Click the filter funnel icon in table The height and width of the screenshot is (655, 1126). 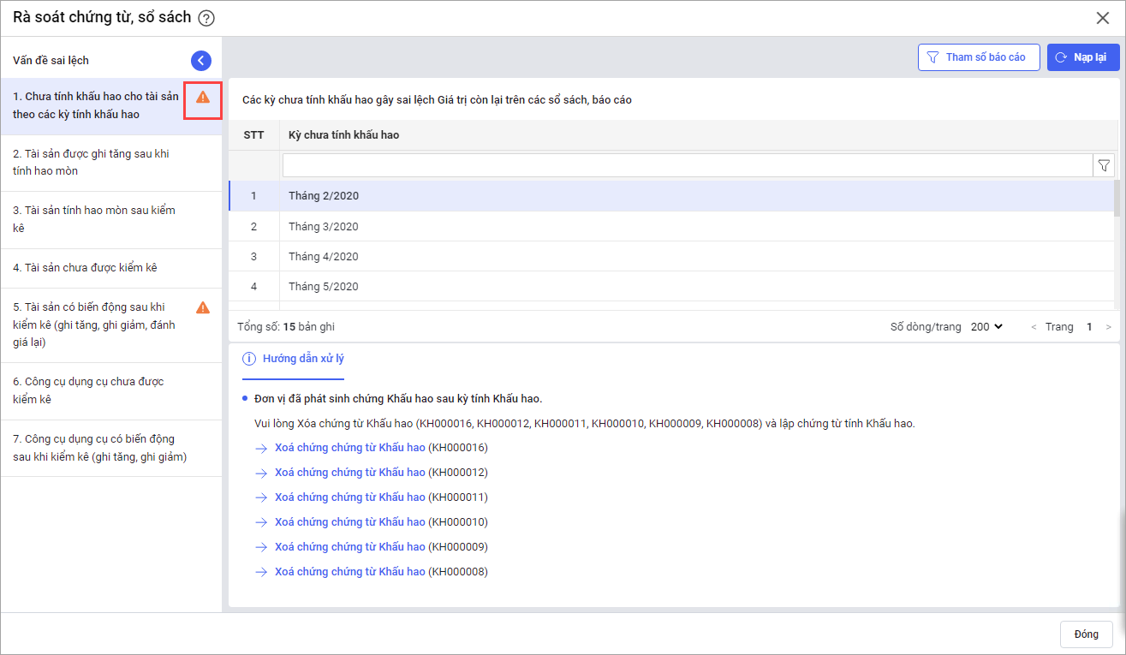pos(1104,165)
